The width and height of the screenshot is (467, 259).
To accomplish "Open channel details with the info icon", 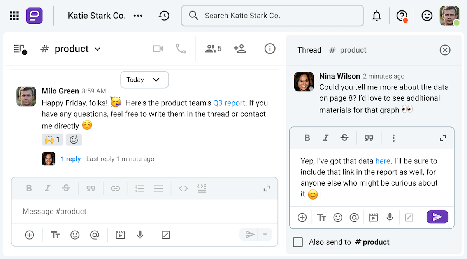I will pyautogui.click(x=270, y=48).
